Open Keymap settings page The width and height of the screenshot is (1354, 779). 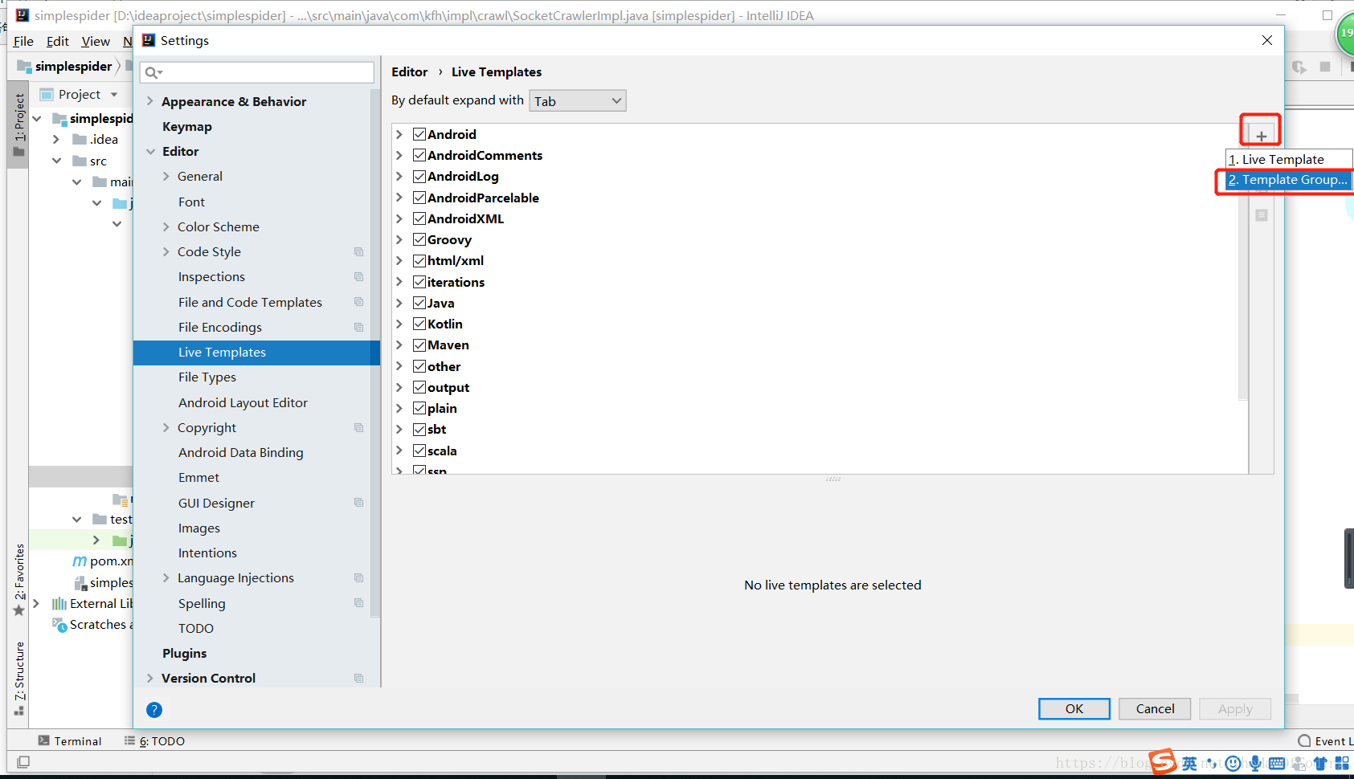pos(187,126)
